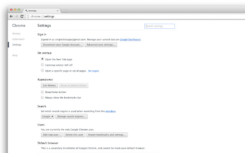Open History in the sidebar
Screen dimensions: 245x153
16,34
